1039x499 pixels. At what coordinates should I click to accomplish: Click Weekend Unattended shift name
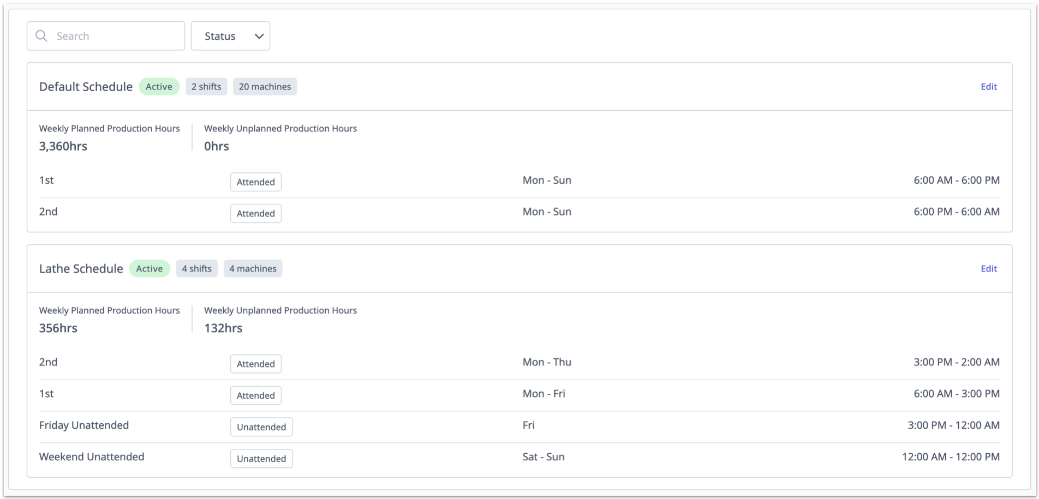click(x=92, y=457)
